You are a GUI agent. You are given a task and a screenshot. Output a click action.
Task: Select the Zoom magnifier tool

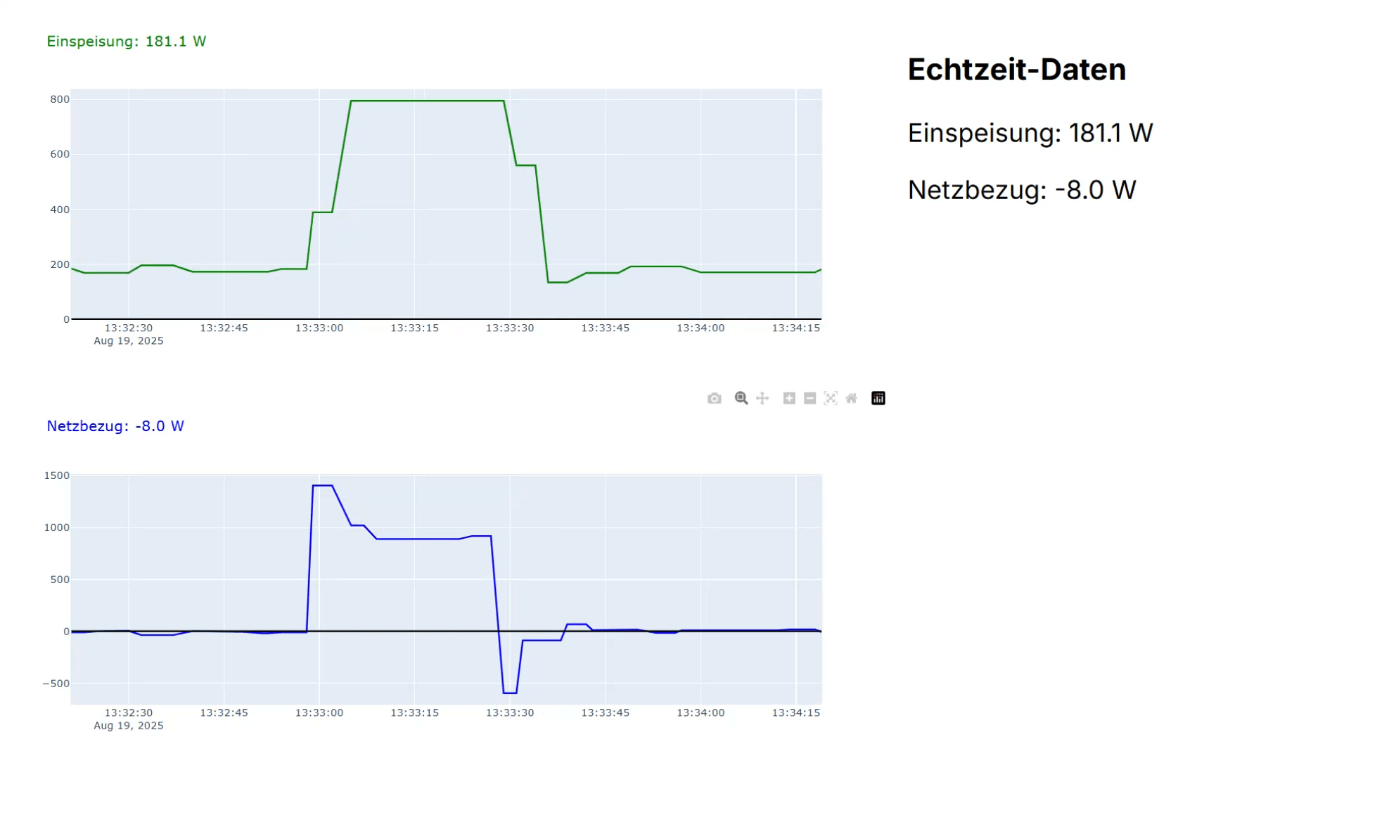tap(741, 399)
